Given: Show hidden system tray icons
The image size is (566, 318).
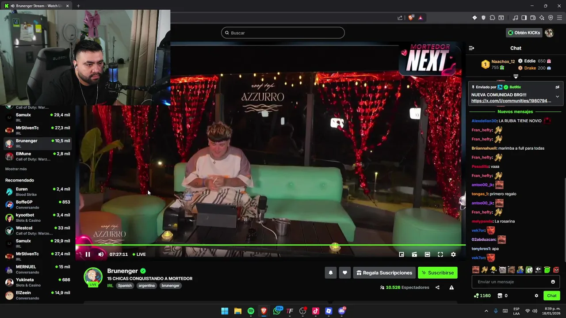Looking at the screenshot, I should [x=486, y=311].
